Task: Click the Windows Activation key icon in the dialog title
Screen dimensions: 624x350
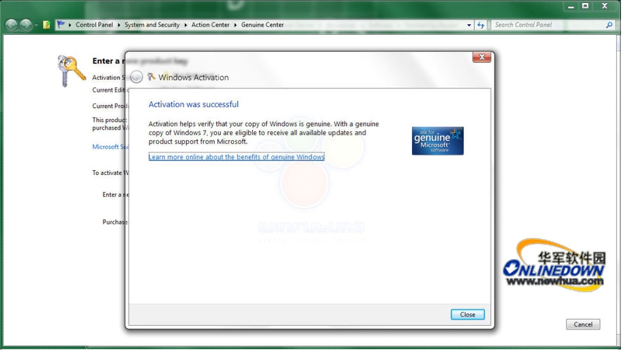Action: tap(152, 77)
